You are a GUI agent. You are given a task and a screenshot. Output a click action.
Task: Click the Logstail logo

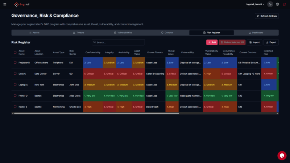coord(22,4)
